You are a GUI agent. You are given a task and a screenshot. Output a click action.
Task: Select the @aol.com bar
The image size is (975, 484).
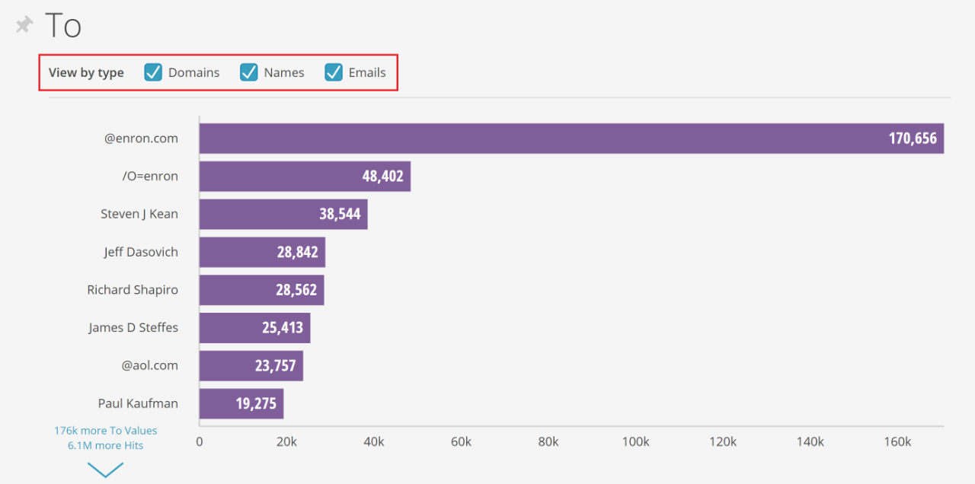pyautogui.click(x=251, y=365)
